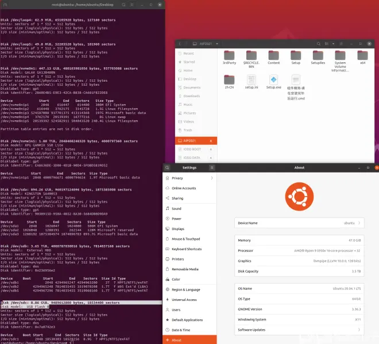Expand the Privacy settings chevron
Screen dimensions: 379x344
(212, 178)
